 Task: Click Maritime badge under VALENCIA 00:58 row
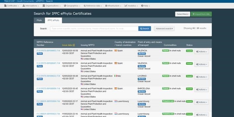(x=142, y=54)
